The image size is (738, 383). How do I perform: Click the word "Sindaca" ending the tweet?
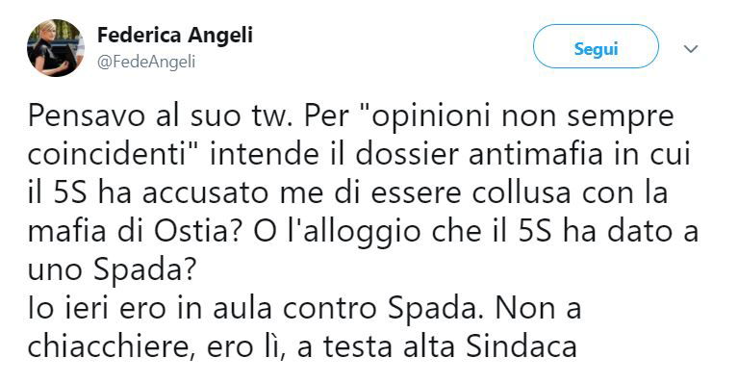522,347
